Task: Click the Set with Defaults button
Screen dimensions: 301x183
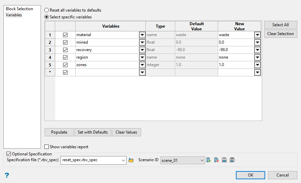Action: [x=93, y=132]
